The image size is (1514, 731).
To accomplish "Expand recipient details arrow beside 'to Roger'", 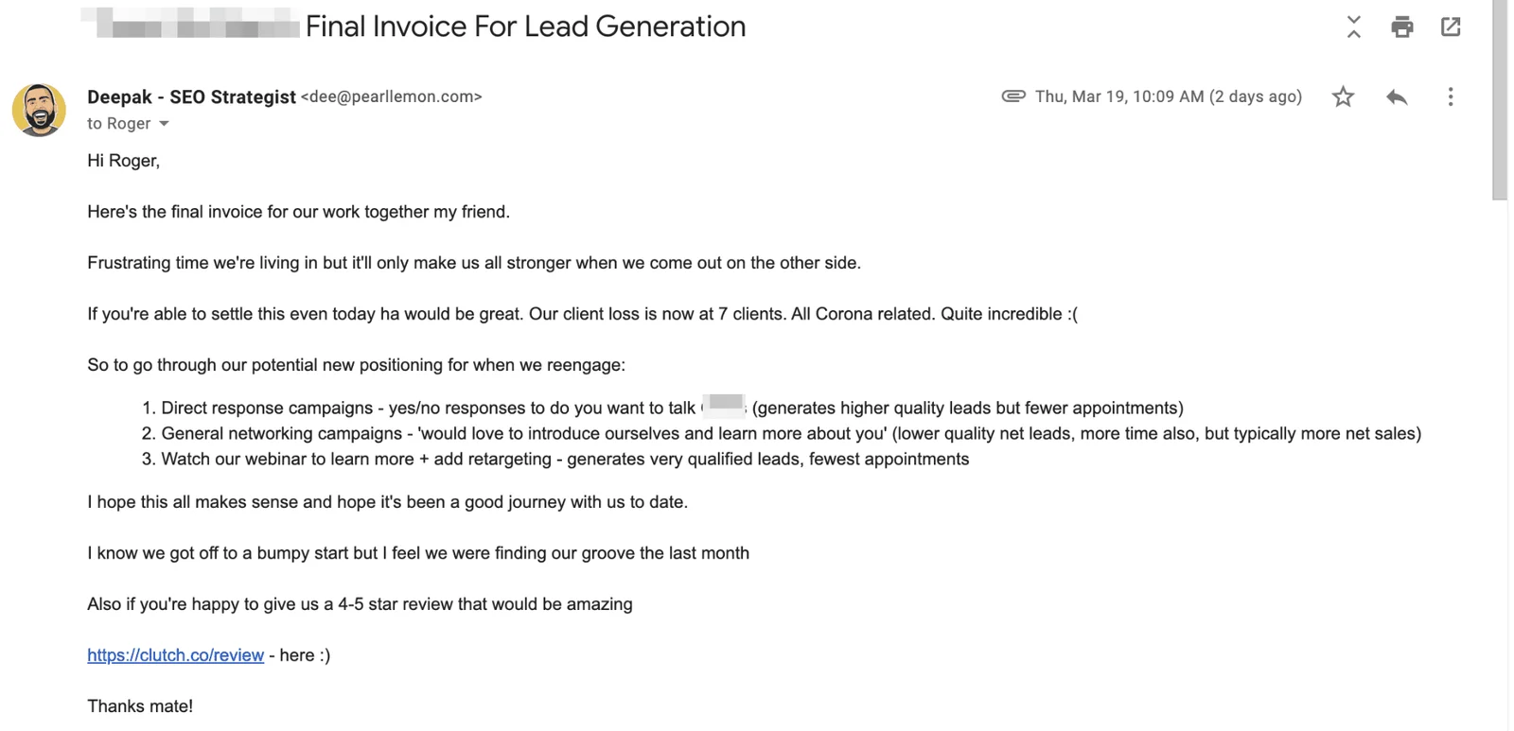I will coord(164,124).
